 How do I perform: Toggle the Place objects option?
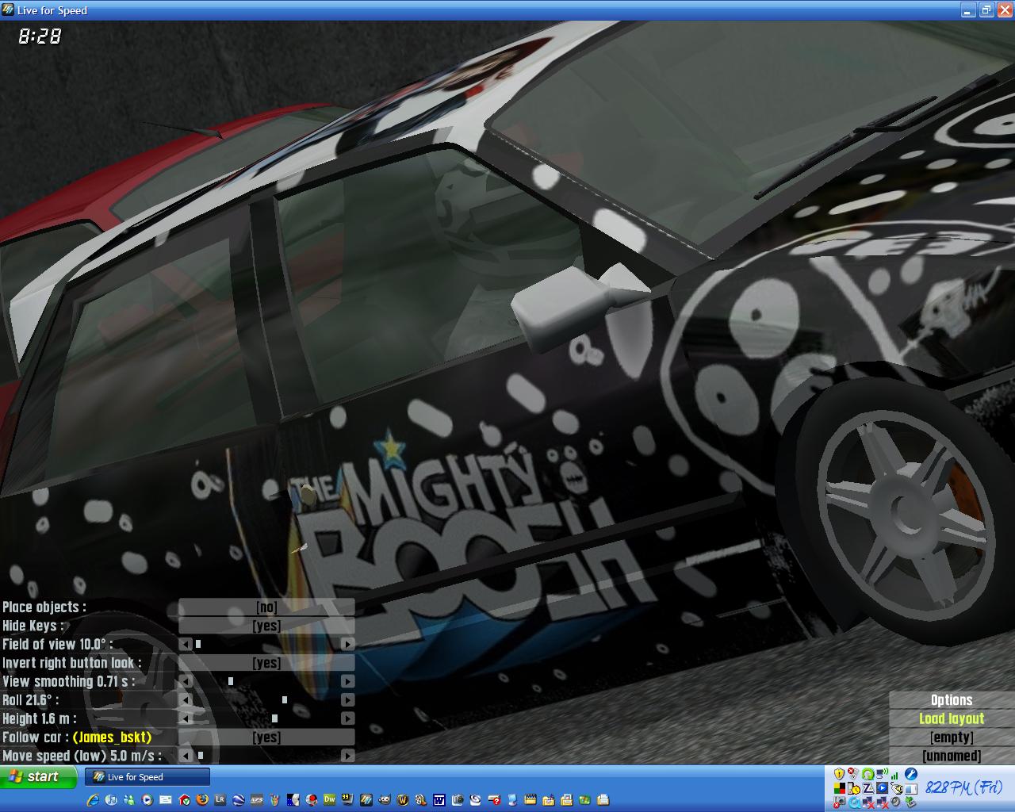pyautogui.click(x=266, y=607)
